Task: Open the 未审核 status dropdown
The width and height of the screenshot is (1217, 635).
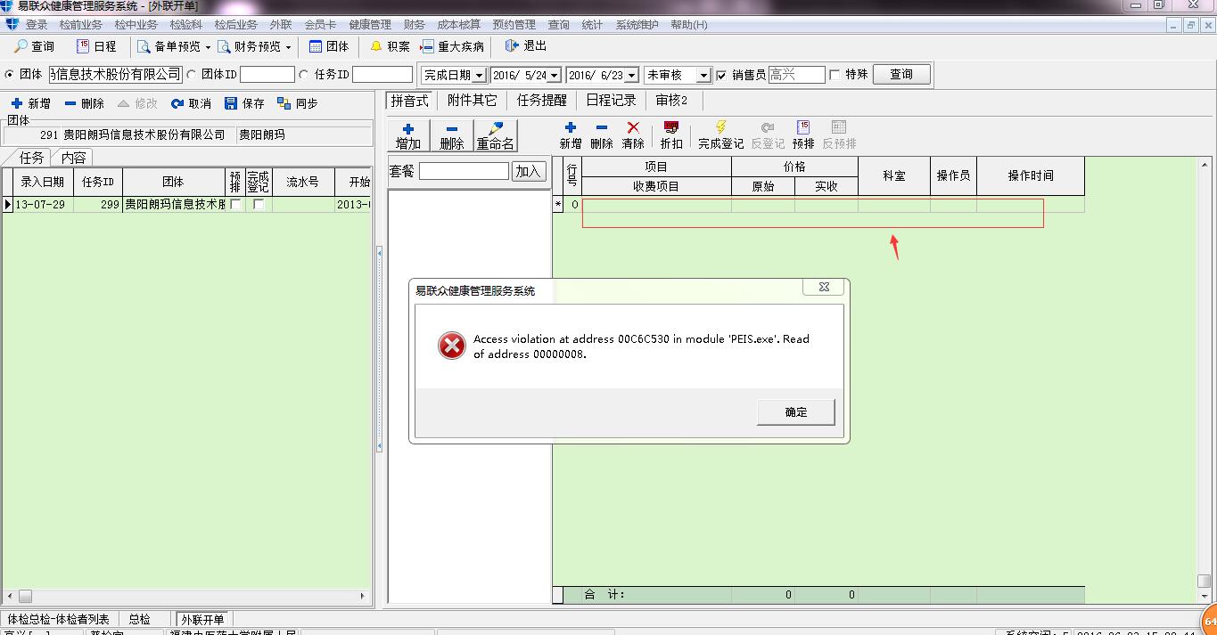Action: tap(703, 75)
